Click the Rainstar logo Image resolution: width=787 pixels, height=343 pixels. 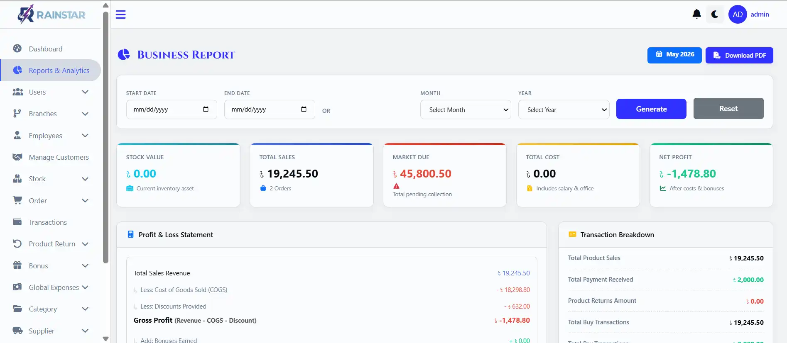coord(51,15)
